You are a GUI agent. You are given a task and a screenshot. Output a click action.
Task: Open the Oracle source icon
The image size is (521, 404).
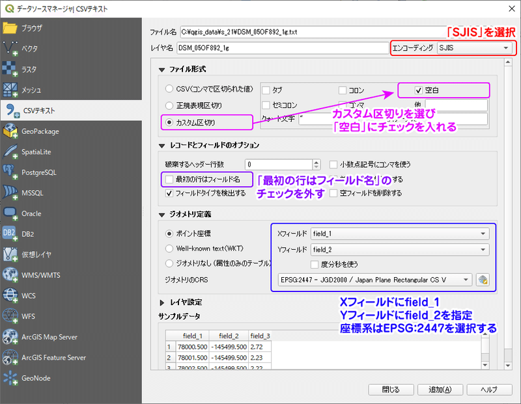[x=10, y=213]
